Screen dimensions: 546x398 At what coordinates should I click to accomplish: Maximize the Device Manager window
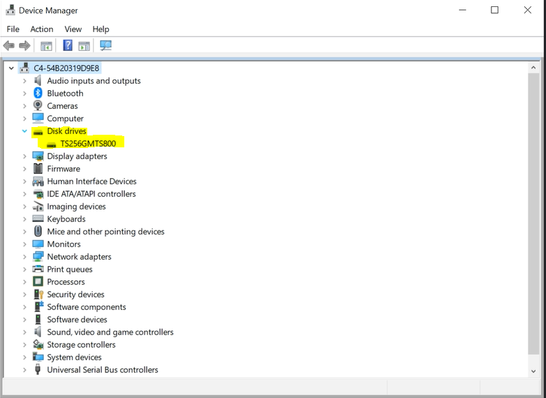tap(494, 10)
